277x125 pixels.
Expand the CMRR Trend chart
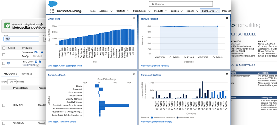134,18
